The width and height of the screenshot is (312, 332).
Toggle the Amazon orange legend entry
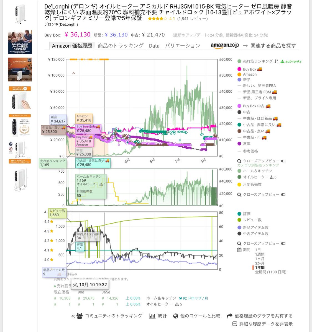click(x=247, y=74)
